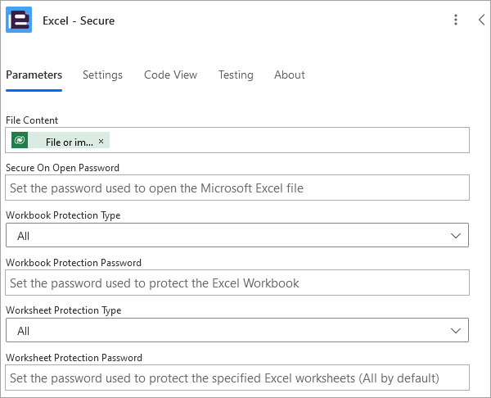Click the green dynamic content token icon
Viewport: 491px width, 398px height.
pos(20,140)
